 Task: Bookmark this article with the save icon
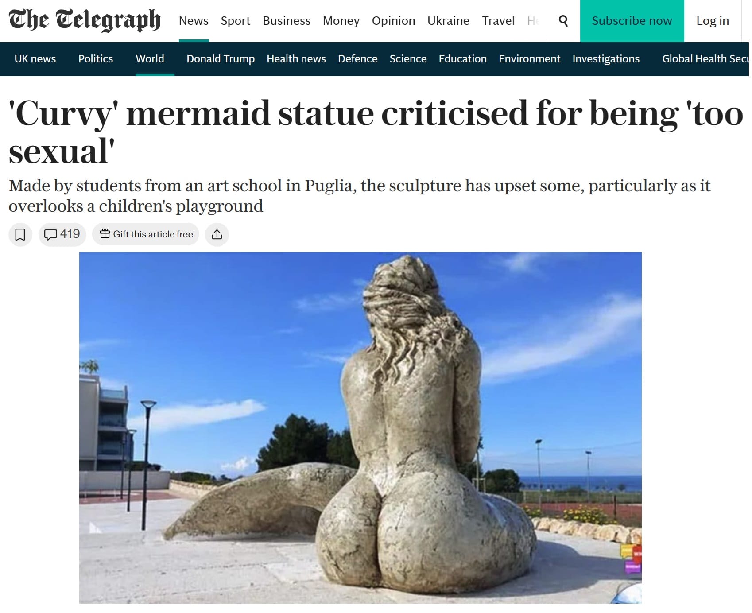20,234
